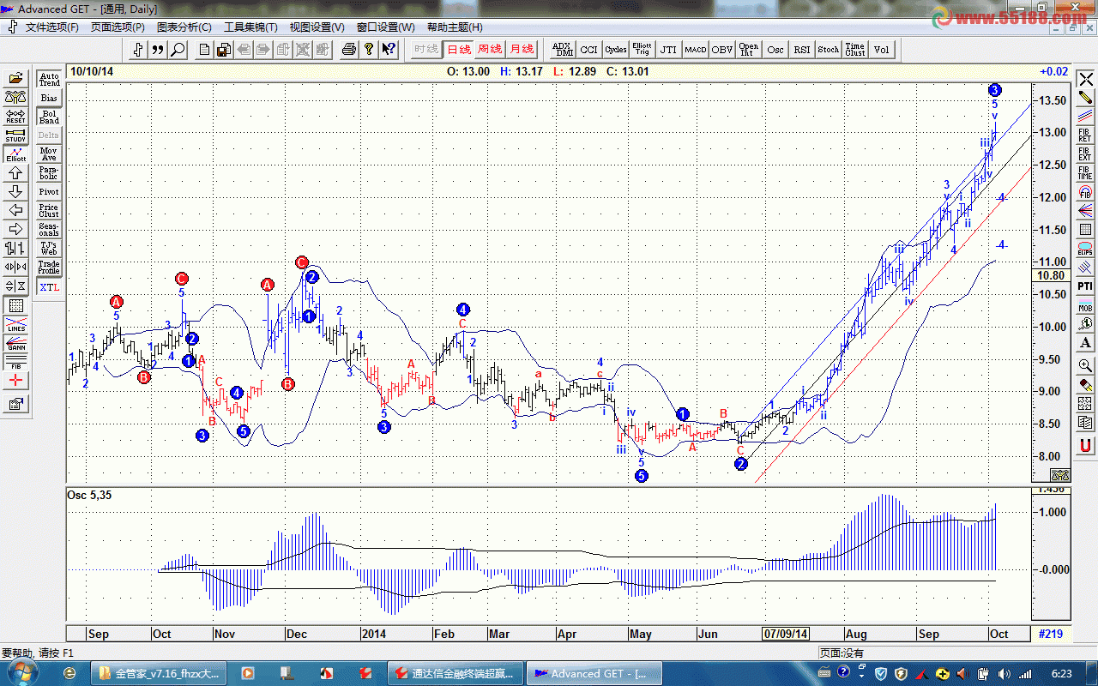Click the right arrow scroll icon
Viewport: 1098px width, 686px height.
15,230
